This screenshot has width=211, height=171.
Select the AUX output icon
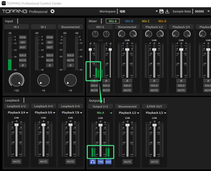point(108,162)
